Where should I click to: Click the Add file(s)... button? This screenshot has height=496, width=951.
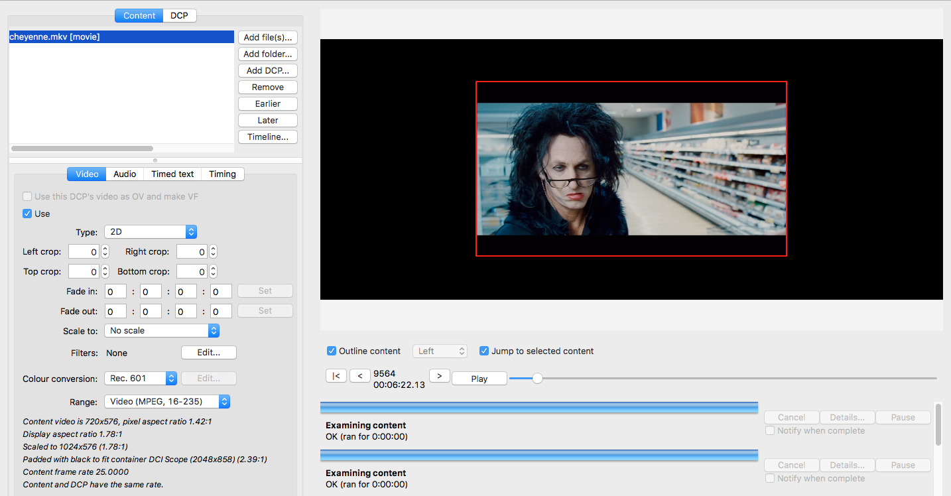(x=268, y=37)
